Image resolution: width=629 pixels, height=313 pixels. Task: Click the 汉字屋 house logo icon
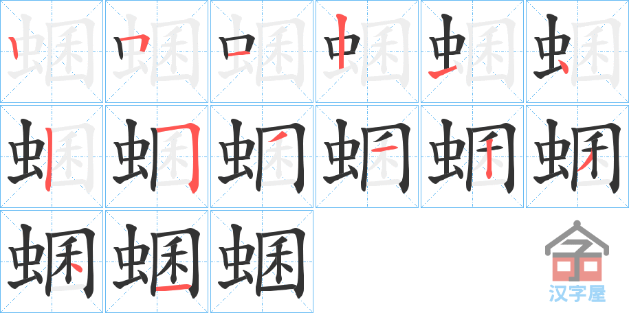point(577,251)
